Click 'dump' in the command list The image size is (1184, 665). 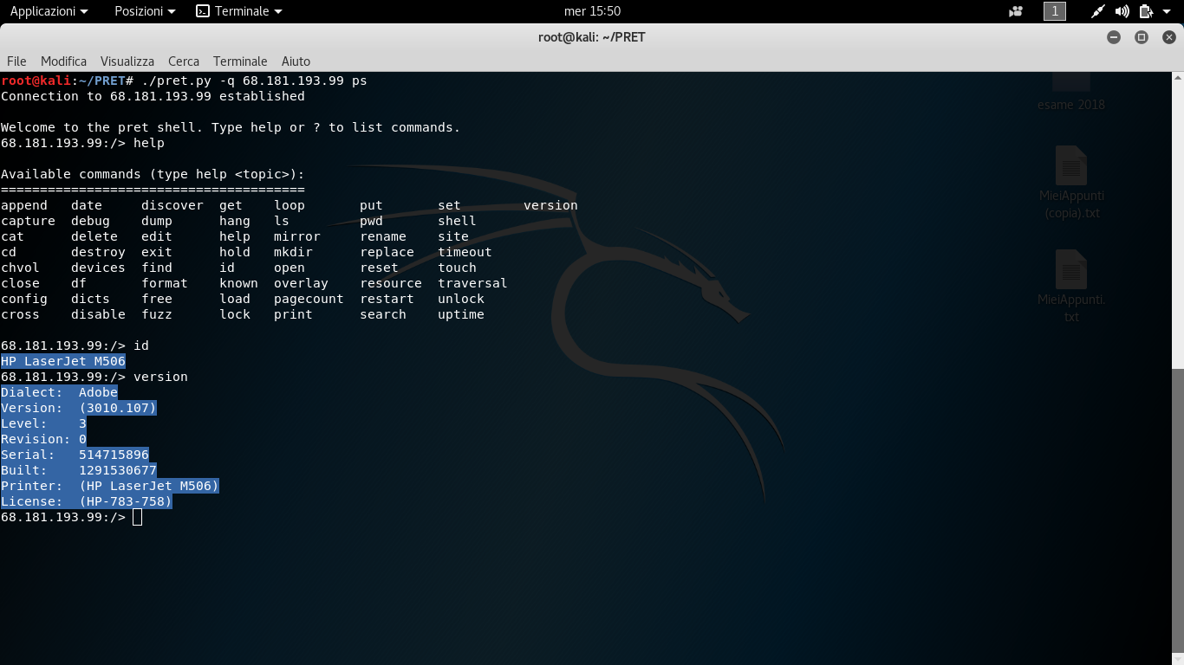click(157, 221)
